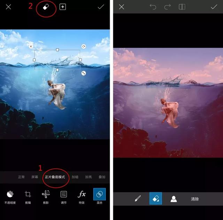Choose the 正常 blend mode
Screen dimensions: 223x220
21,177
